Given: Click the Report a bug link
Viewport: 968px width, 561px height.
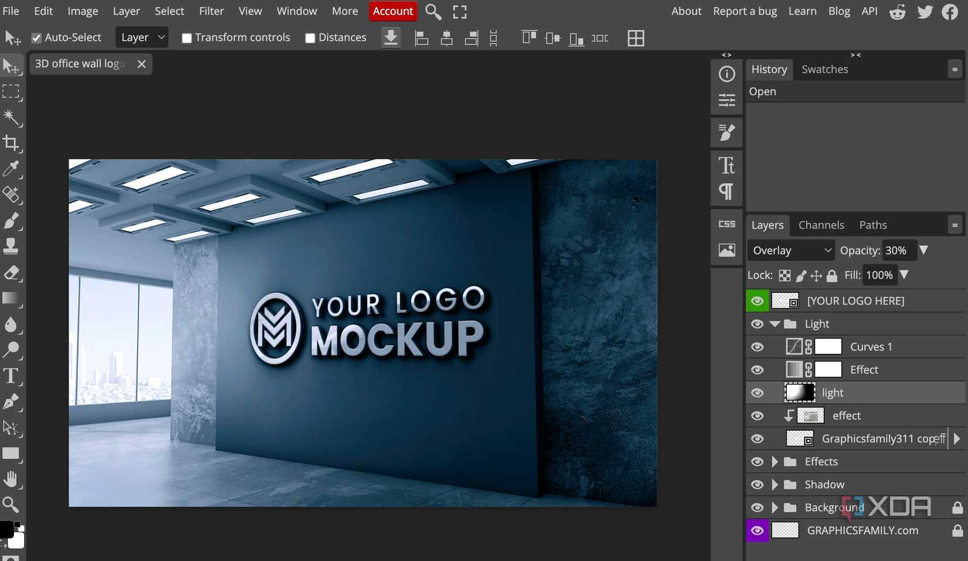Looking at the screenshot, I should tap(744, 11).
